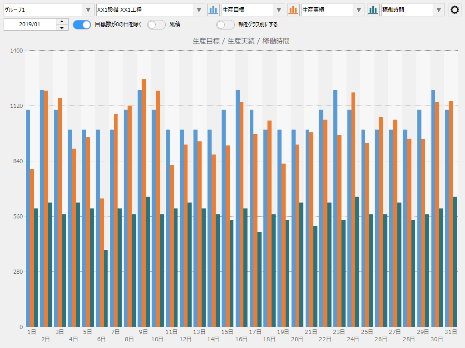This screenshot has height=348, width=465.
Task: Click the teal bar chart icon
Action: 373,10
